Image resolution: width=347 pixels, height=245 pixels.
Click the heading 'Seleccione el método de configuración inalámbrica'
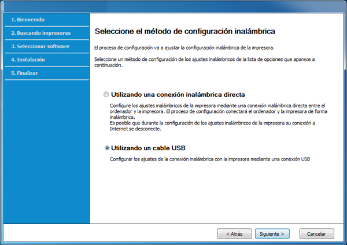tap(185, 31)
